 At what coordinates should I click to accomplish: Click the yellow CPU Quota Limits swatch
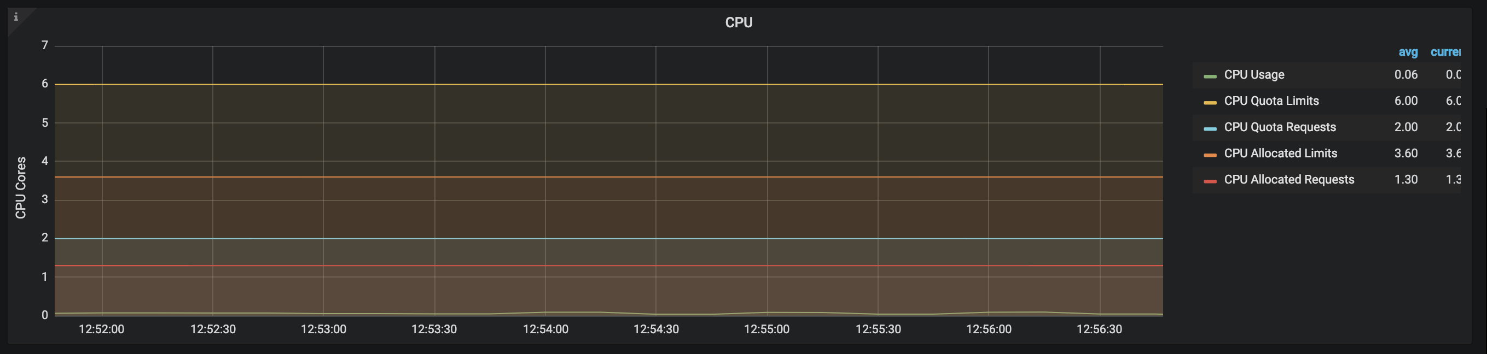pyautogui.click(x=1210, y=103)
